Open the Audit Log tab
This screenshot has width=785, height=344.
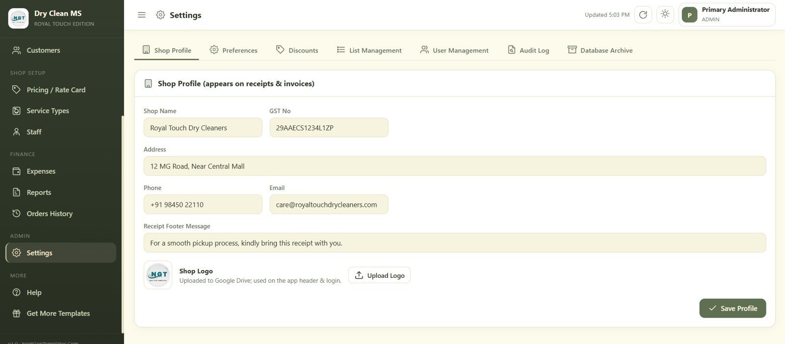pos(528,50)
